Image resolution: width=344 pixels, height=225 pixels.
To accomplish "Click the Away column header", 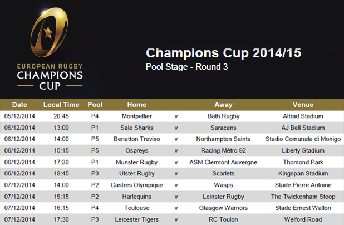I will (x=223, y=105).
